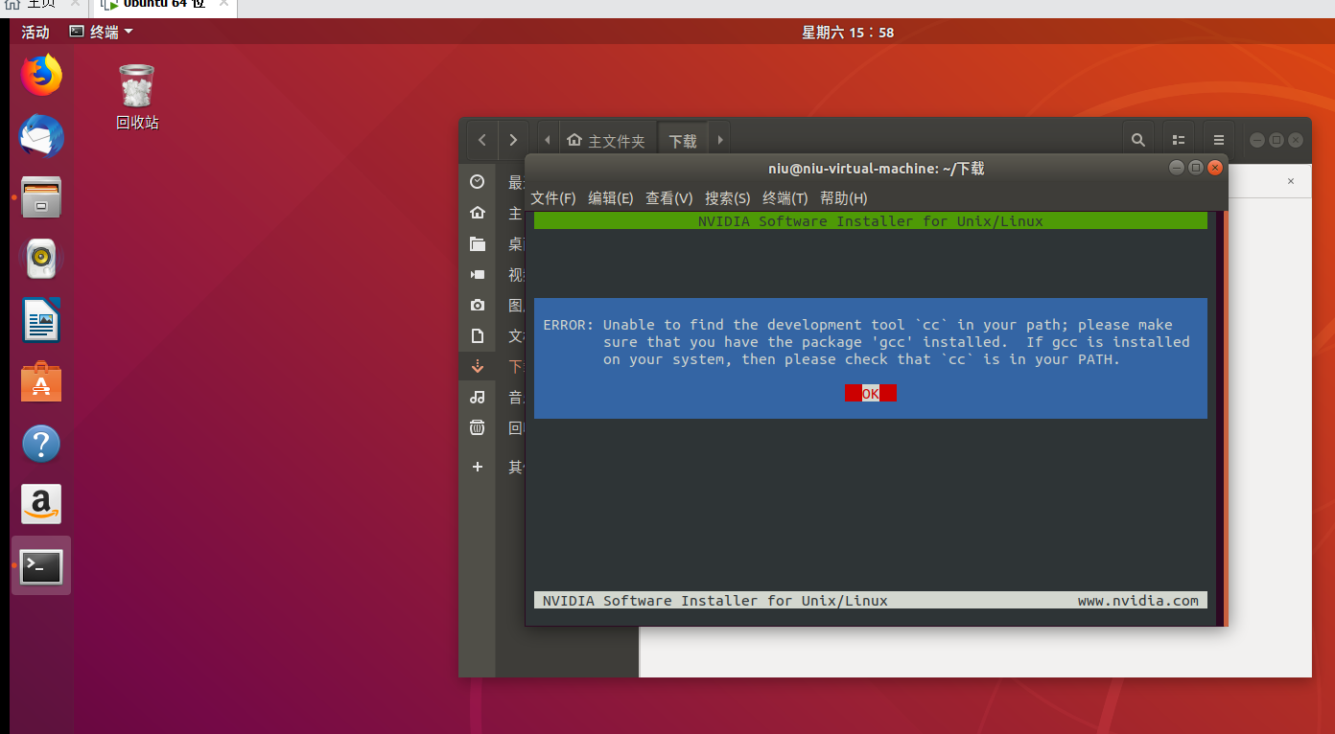Open the 帮助(H) terminal menu

tap(844, 198)
